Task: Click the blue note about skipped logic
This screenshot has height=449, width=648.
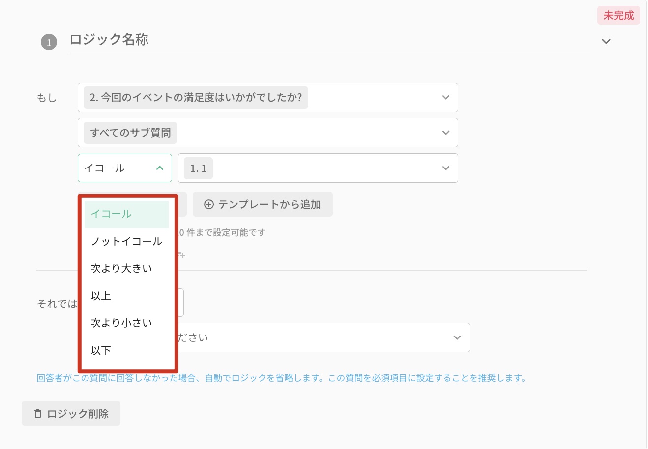Action: click(282, 378)
